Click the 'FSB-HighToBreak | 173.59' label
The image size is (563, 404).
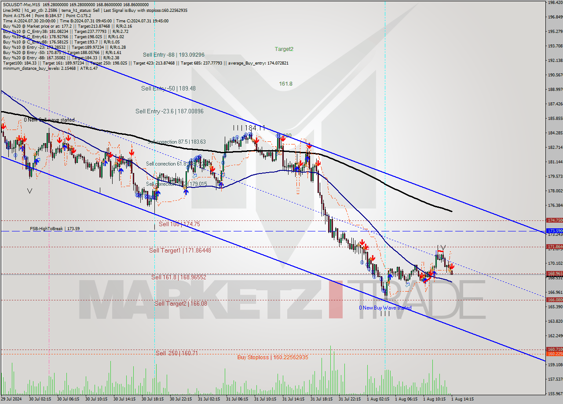(55, 229)
